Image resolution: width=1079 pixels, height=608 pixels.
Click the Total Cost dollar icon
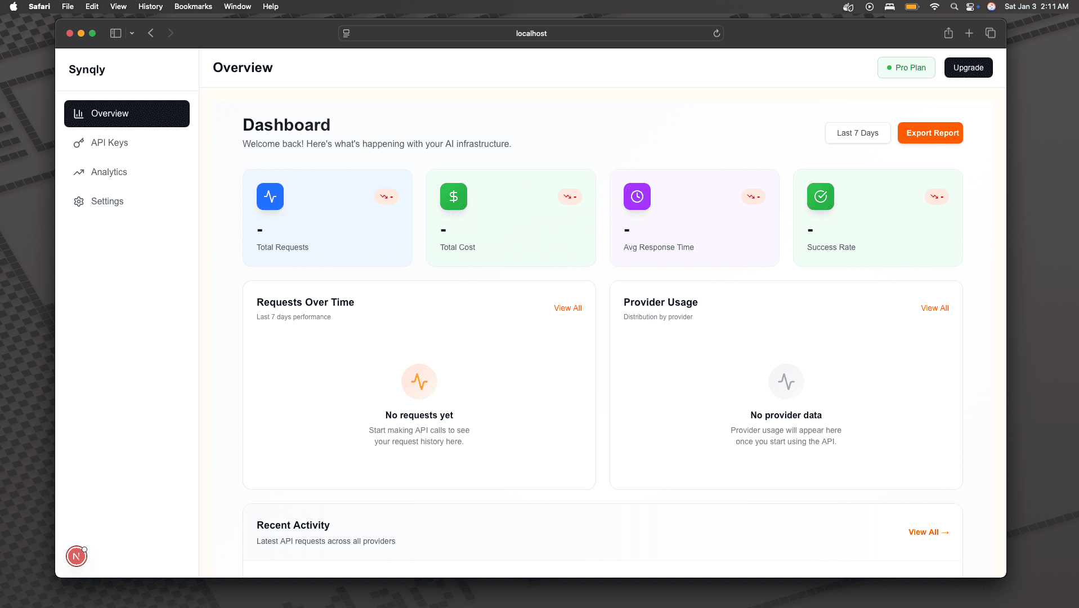(454, 196)
